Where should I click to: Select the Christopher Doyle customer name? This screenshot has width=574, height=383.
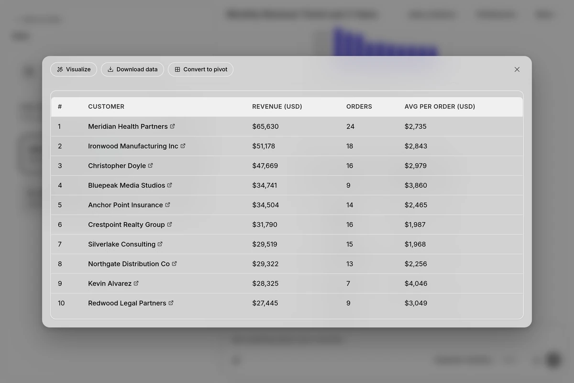click(117, 166)
